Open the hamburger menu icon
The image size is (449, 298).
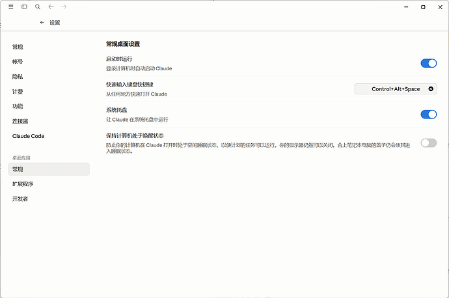[11, 7]
